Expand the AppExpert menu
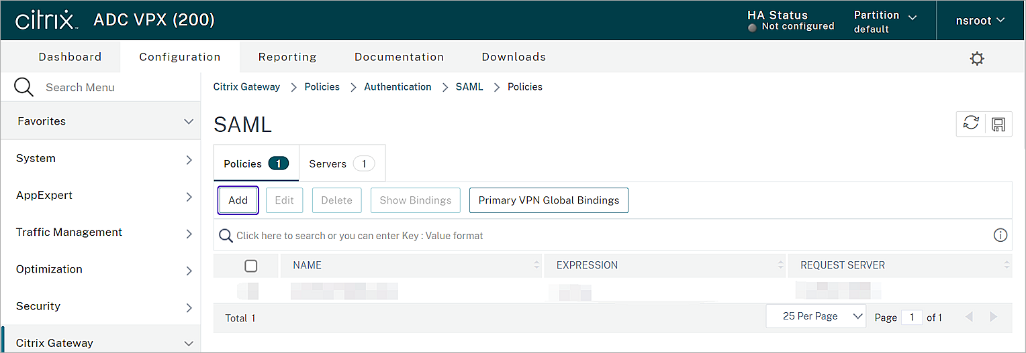 click(101, 196)
